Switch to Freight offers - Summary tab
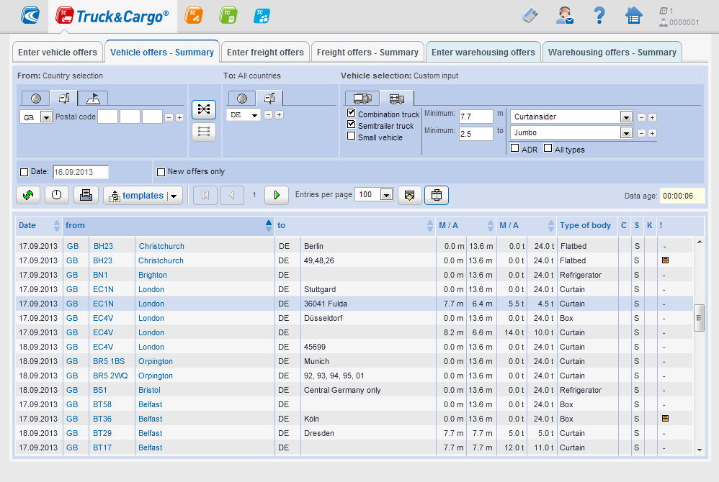 tap(367, 53)
